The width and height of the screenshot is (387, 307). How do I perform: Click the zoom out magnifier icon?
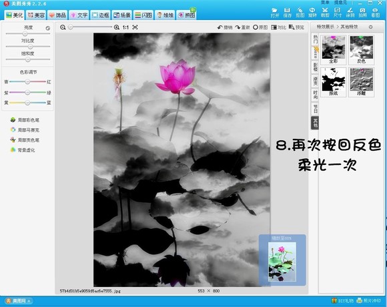click(x=63, y=27)
